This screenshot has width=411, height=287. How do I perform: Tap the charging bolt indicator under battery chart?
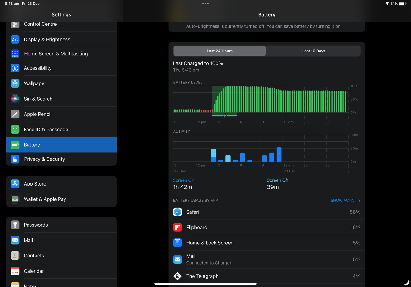pos(225,116)
